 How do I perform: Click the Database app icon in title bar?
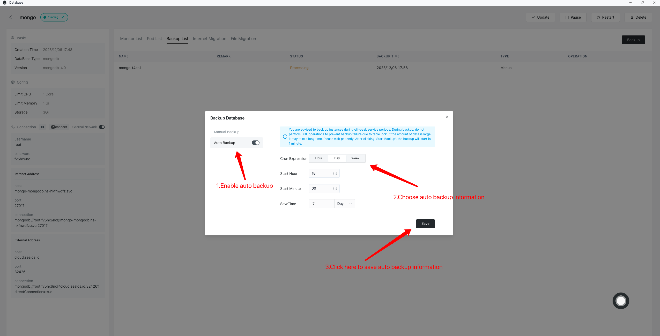[4, 3]
